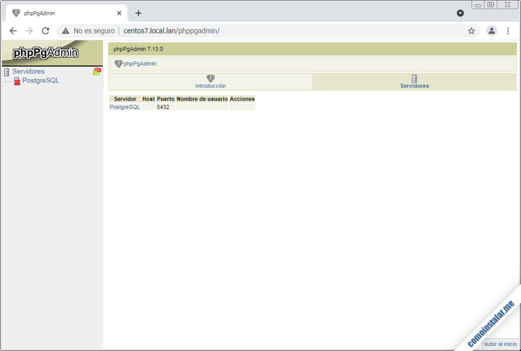The image size is (521, 351).
Task: Open a new browser tab
Action: 138,13
